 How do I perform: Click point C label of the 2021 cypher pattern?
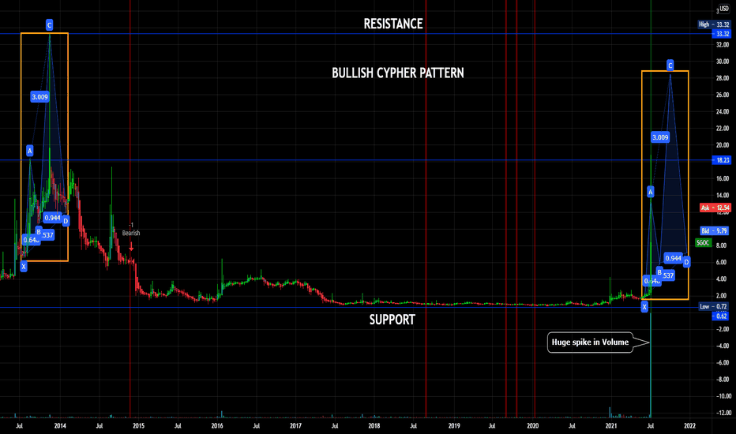tap(670, 65)
